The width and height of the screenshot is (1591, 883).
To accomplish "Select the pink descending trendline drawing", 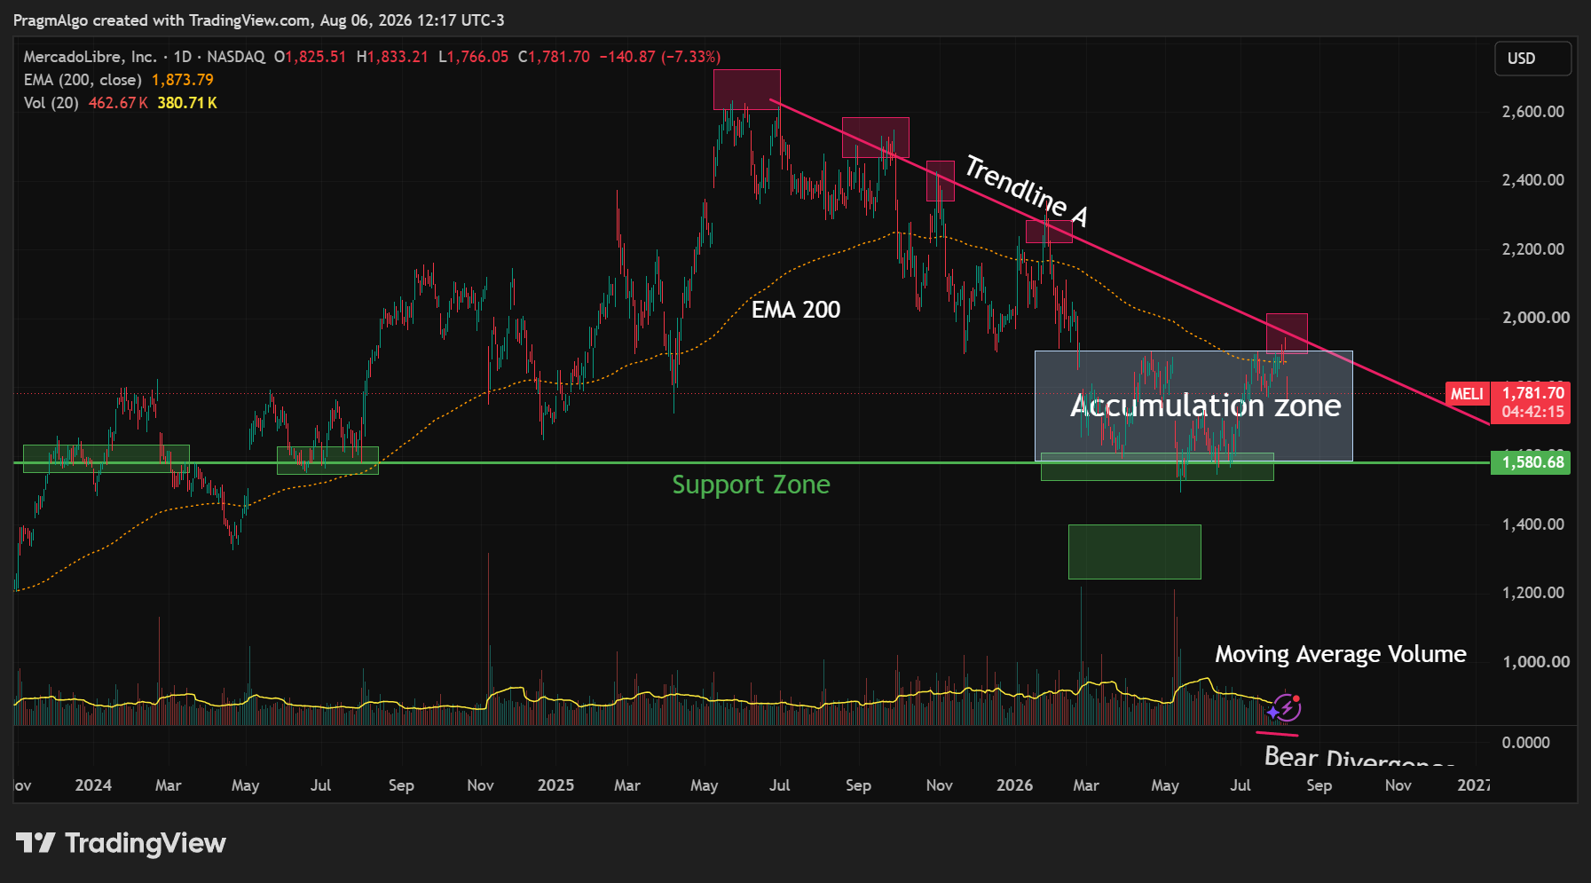I will [x=1130, y=262].
